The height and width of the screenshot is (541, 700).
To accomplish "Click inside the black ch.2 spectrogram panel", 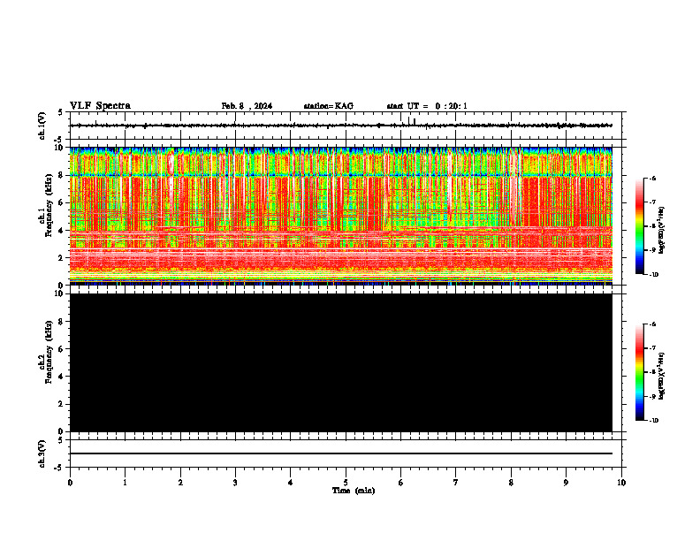I will (341, 362).
